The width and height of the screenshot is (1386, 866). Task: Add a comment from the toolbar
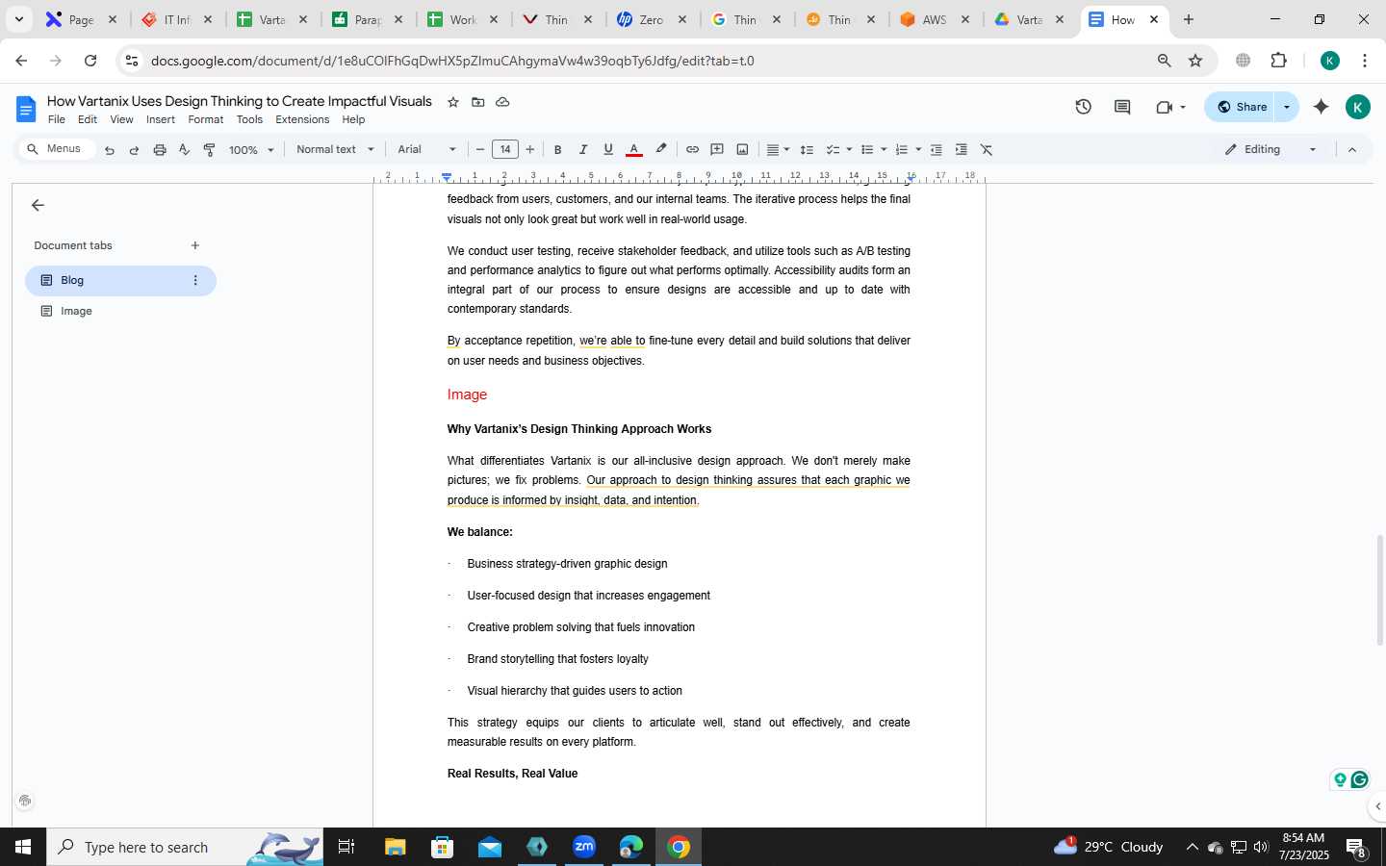pos(717,150)
